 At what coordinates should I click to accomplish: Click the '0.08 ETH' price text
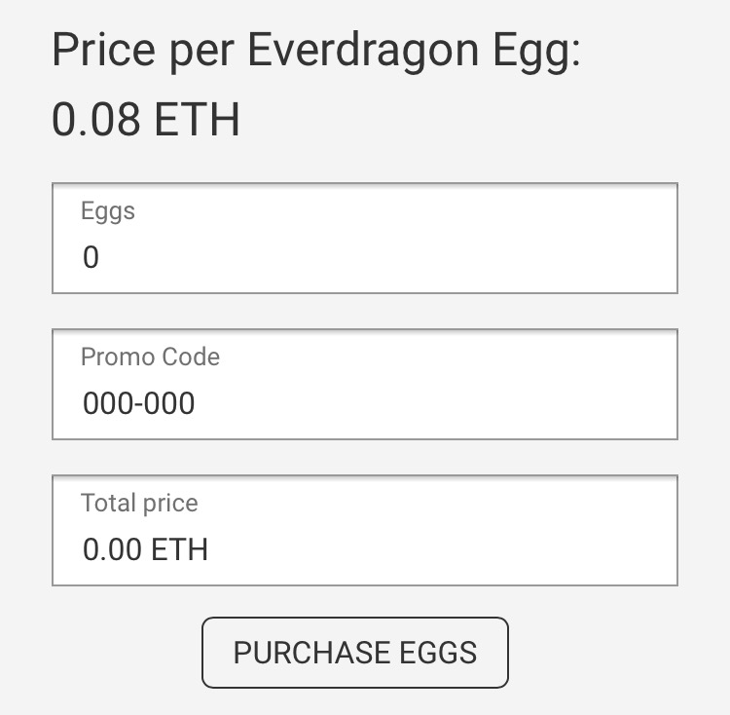[145, 121]
